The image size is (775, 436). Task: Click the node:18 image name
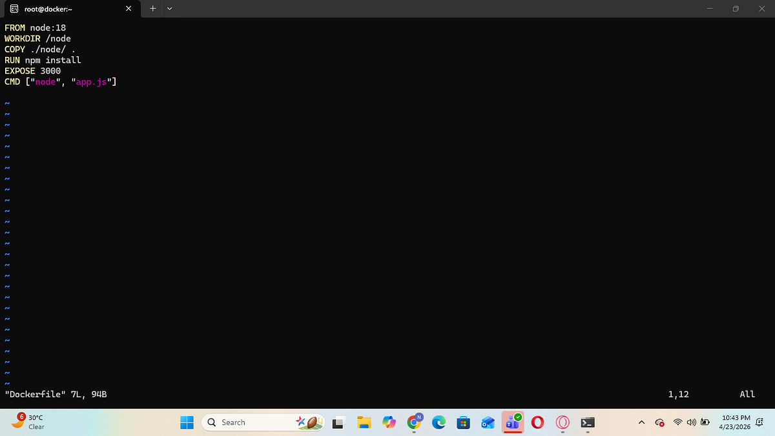pyautogui.click(x=48, y=28)
